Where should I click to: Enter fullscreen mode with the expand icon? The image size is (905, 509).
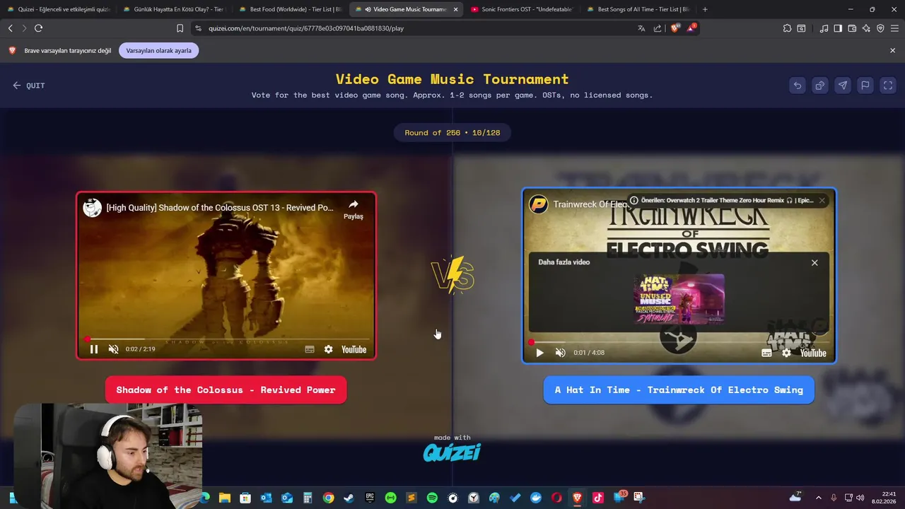coord(888,86)
